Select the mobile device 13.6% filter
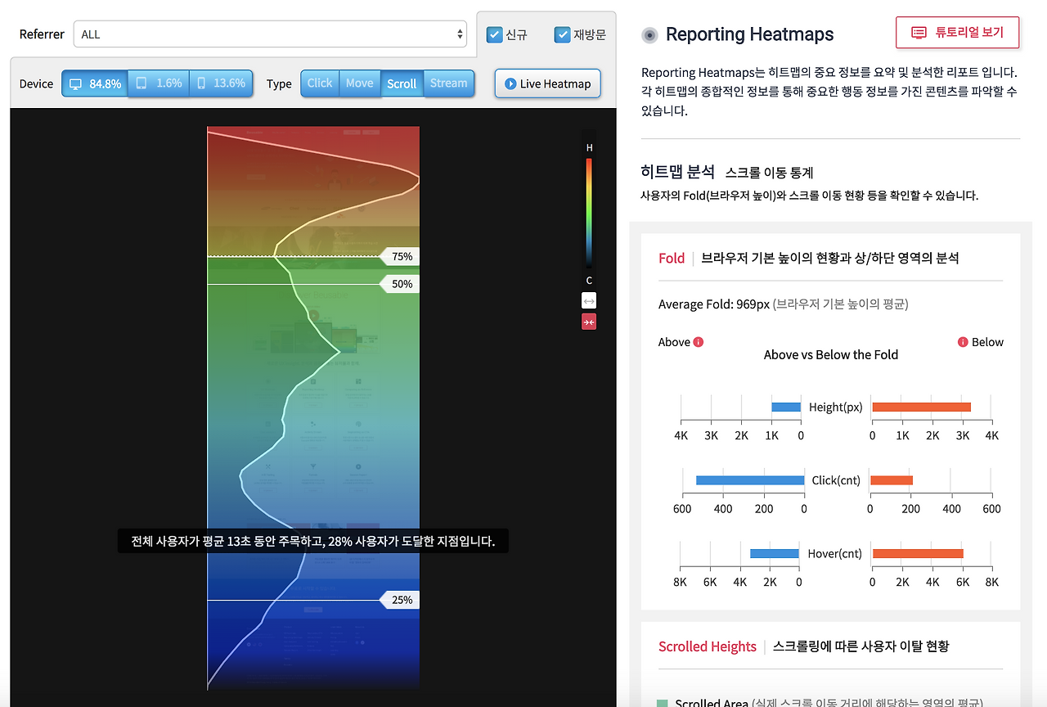Screen dimensions: 1047x707 tap(221, 83)
